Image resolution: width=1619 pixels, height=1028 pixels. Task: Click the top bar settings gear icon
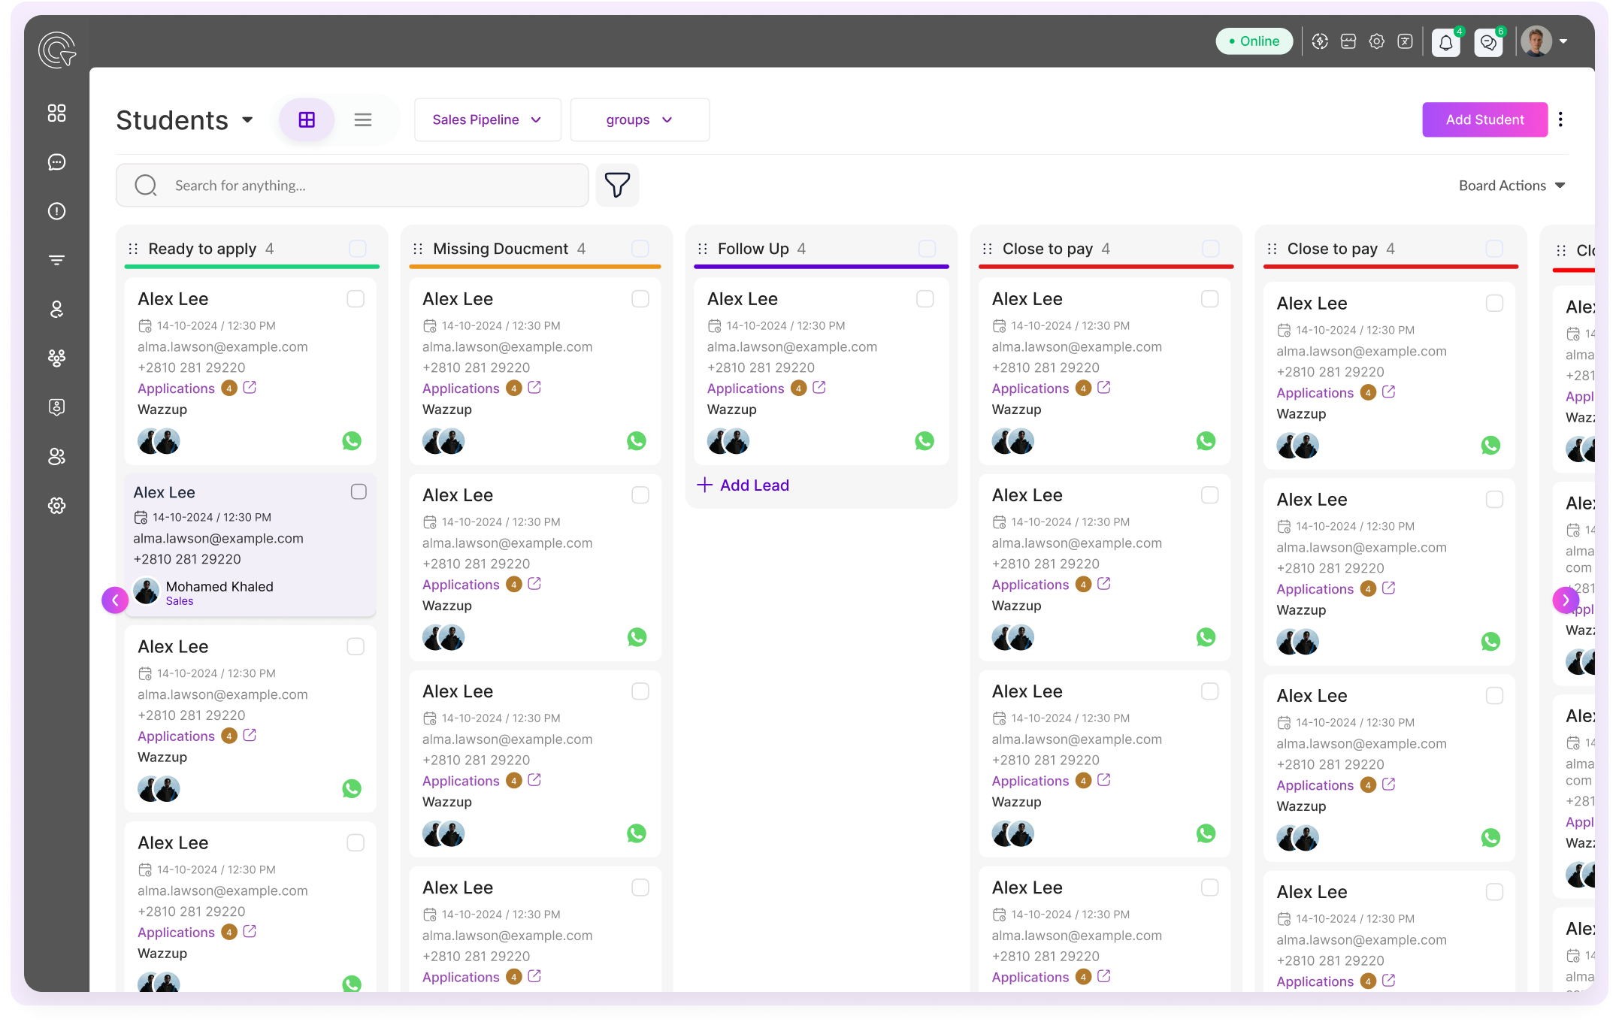(x=1376, y=41)
